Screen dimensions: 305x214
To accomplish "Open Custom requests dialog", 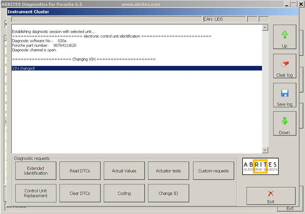I will point(213,171).
